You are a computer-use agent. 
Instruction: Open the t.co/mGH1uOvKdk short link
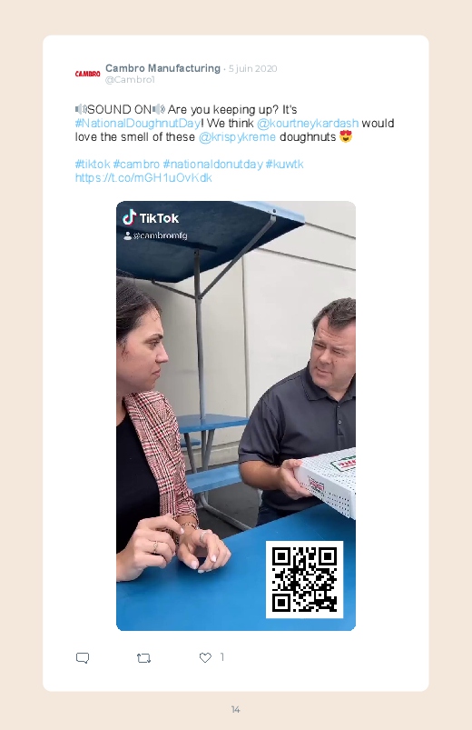143,178
